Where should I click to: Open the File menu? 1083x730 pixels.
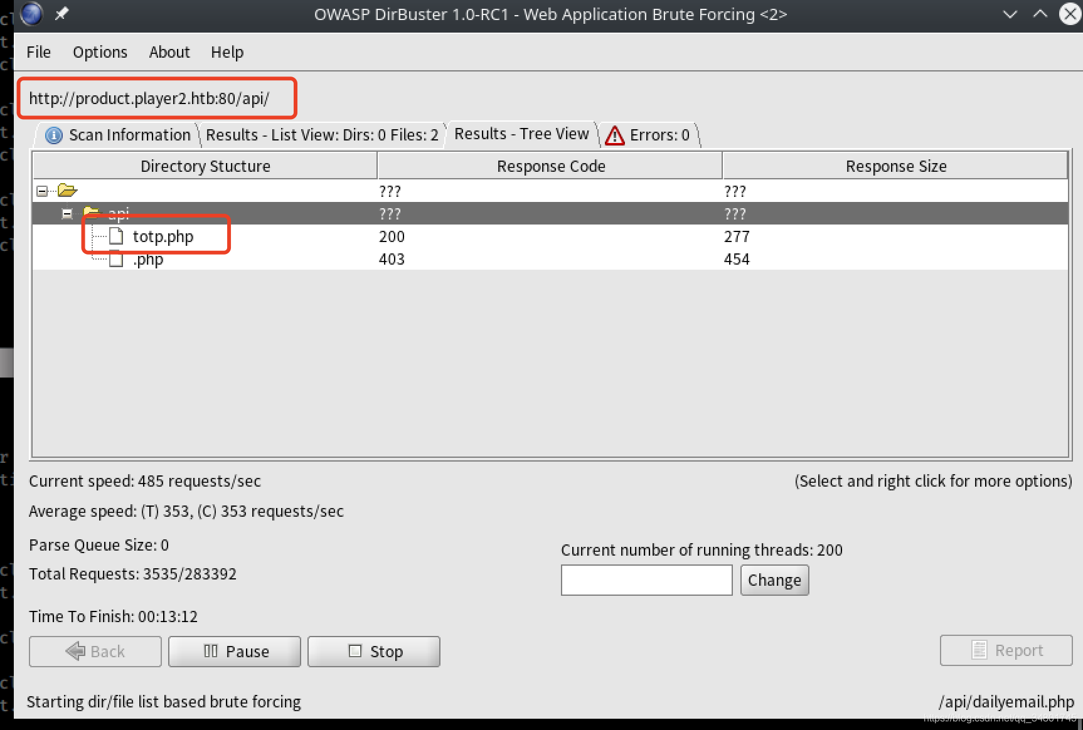click(x=38, y=52)
